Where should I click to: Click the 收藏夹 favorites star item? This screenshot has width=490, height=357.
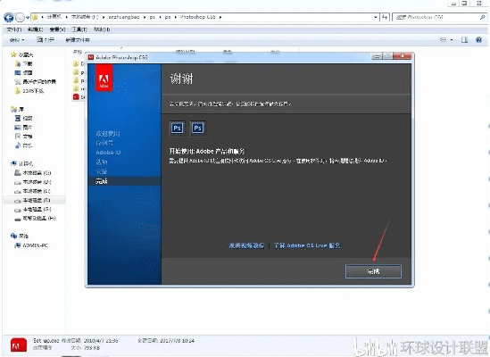pyautogui.click(x=22, y=54)
